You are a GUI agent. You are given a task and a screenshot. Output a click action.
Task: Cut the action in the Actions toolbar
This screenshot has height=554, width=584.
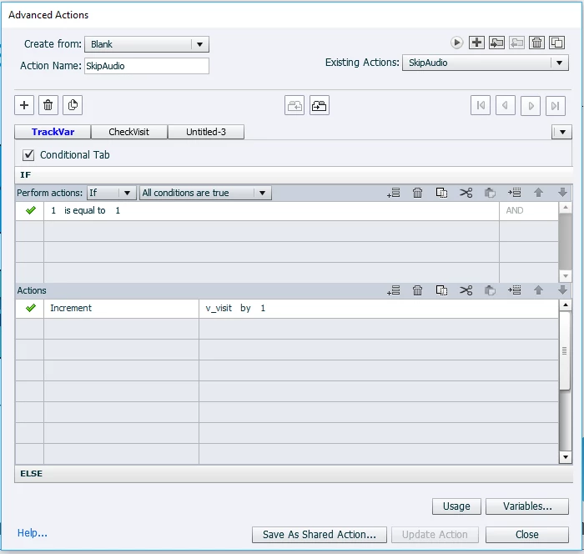tap(466, 290)
